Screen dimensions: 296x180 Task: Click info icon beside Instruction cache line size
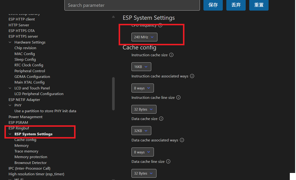coord(178,97)
